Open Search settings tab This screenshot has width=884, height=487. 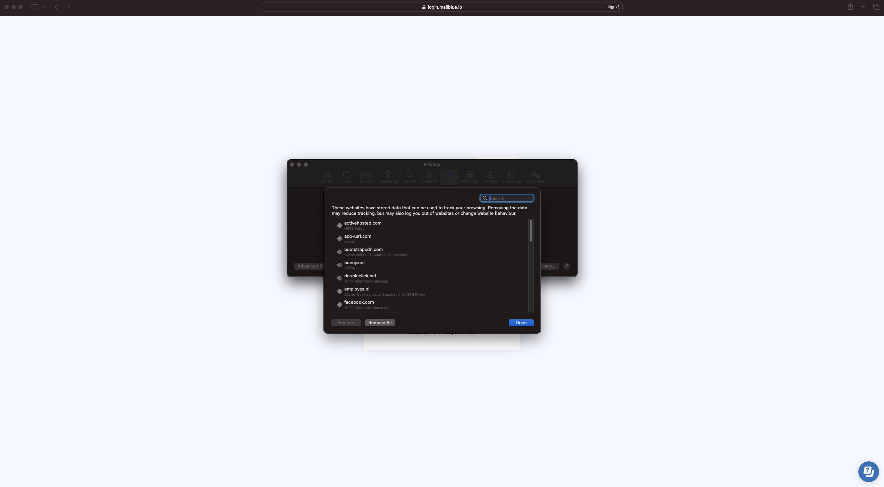[x=410, y=177]
